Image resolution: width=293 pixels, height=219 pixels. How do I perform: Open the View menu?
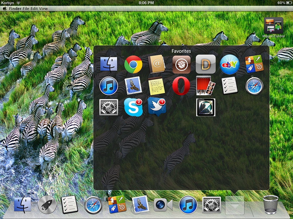[43, 9]
